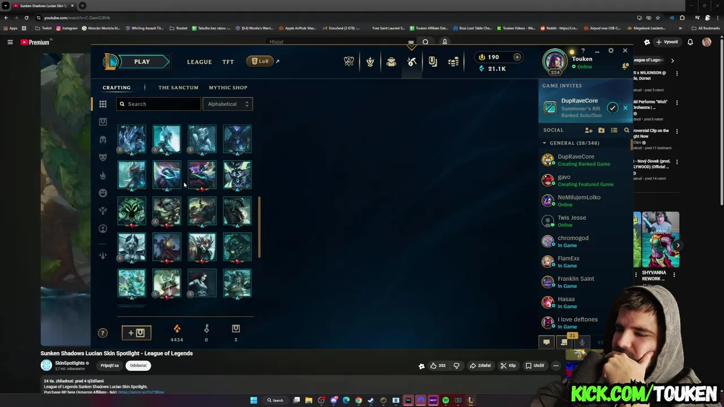This screenshot has height=407, width=724.
Task: Filter loot by summoner icons category
Action: 103,228
